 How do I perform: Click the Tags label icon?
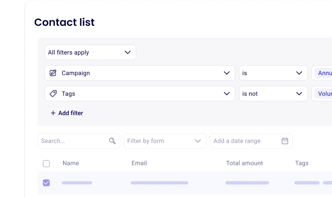pos(53,94)
